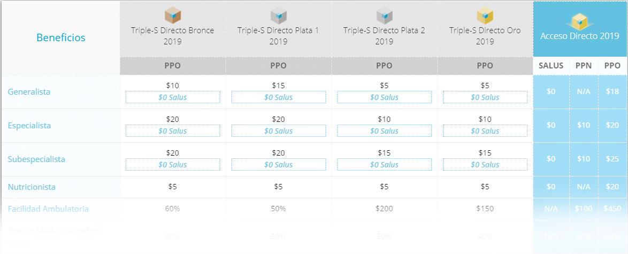Click the Plata 1 plan cube icon
Viewport: 628px width, 254px height.
[278, 16]
